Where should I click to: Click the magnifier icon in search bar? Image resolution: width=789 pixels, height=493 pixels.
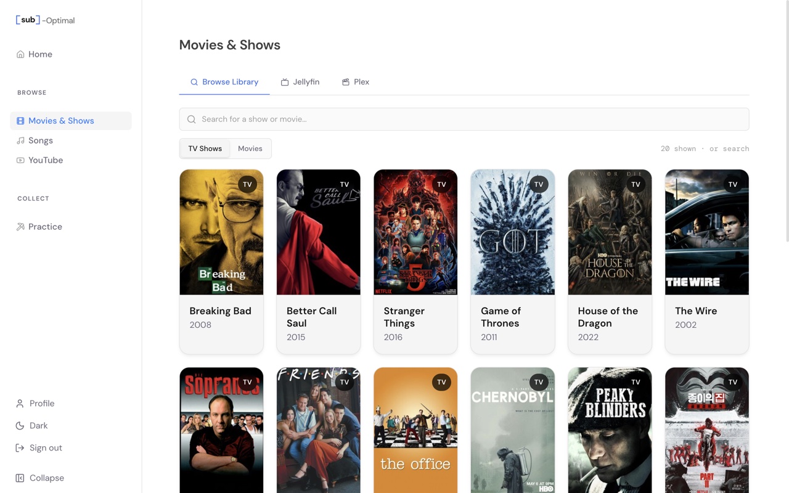[x=192, y=120]
